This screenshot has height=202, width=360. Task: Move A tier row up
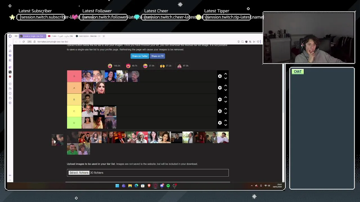click(226, 86)
